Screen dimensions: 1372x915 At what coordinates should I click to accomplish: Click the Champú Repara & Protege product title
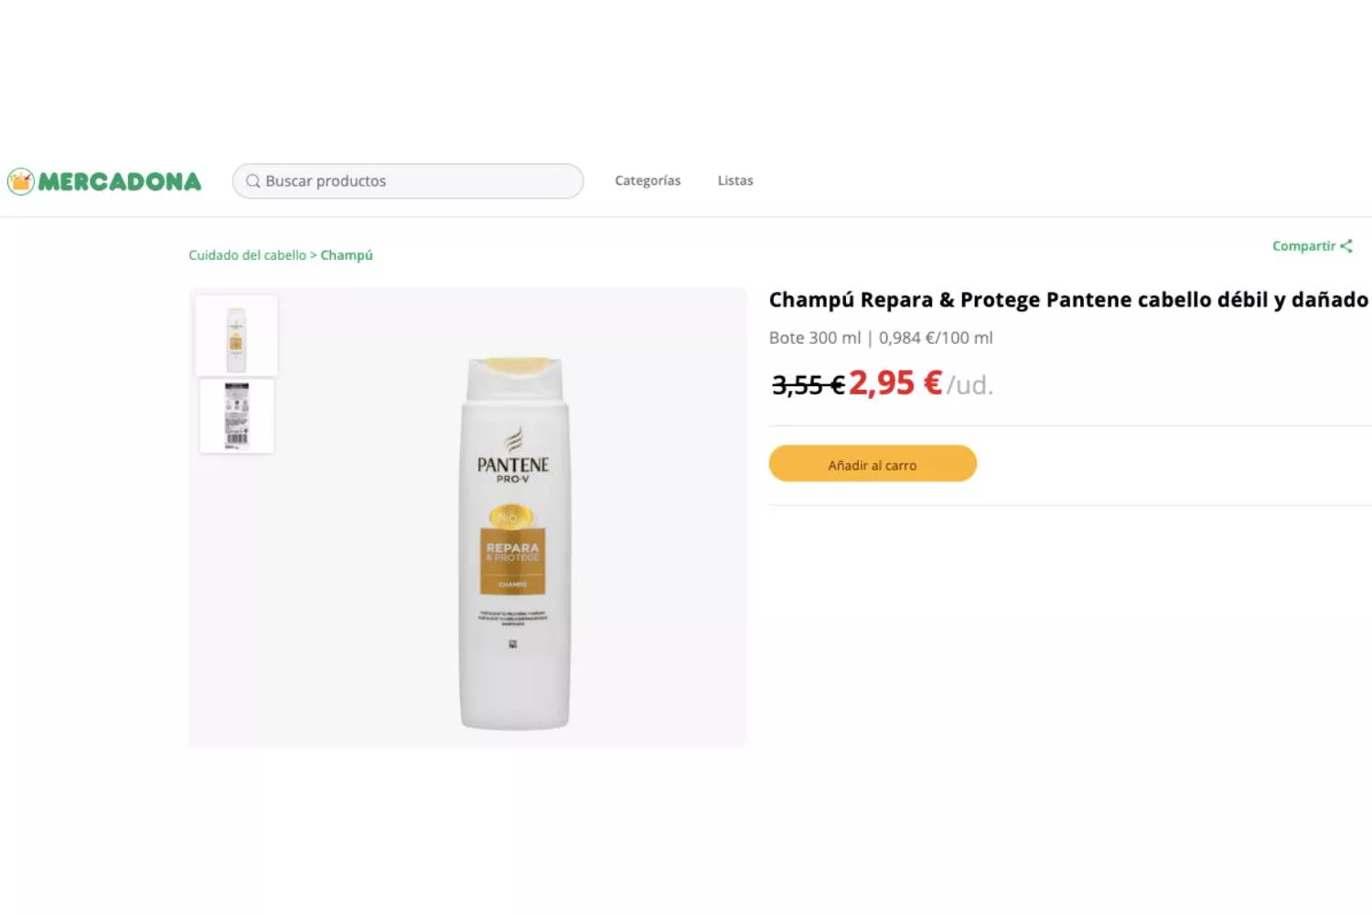(x=1068, y=300)
